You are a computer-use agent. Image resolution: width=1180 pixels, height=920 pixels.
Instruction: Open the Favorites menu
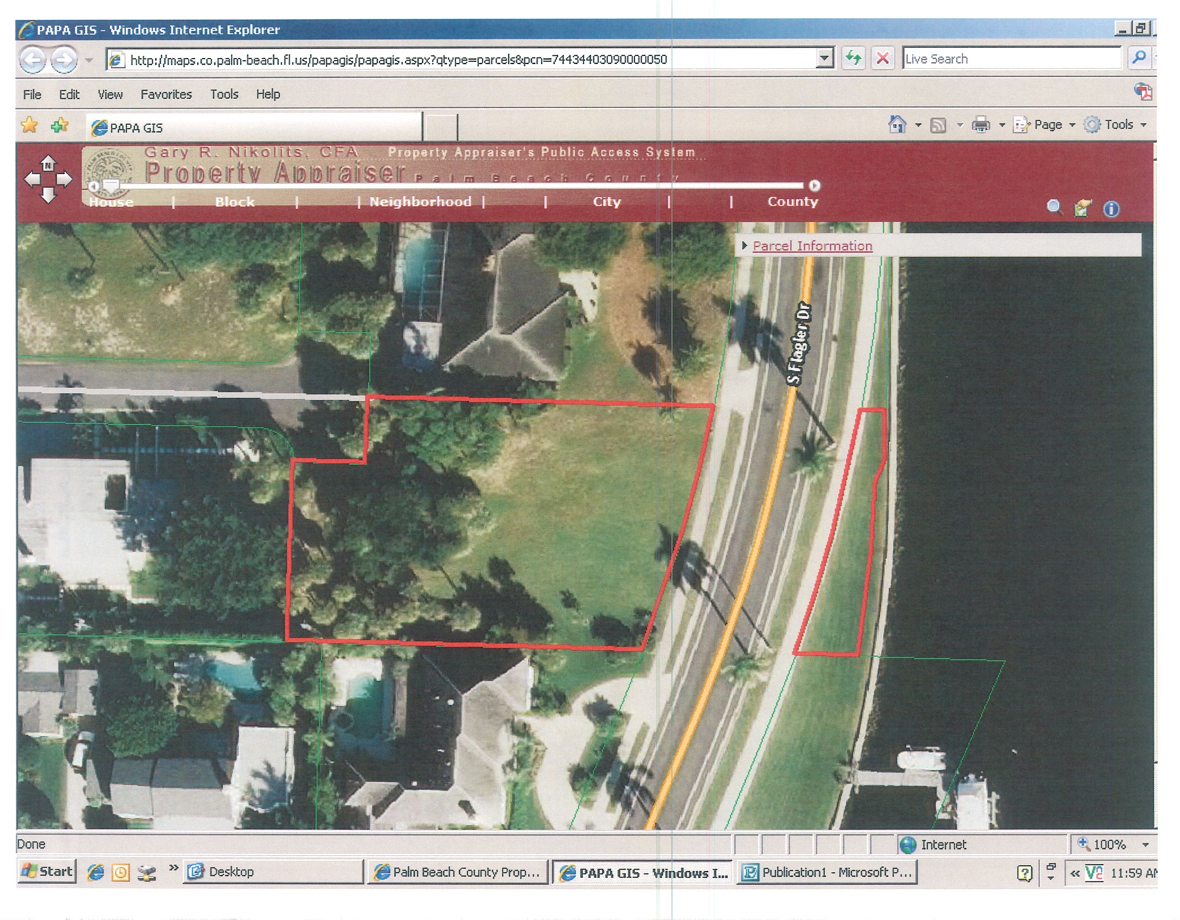click(166, 94)
